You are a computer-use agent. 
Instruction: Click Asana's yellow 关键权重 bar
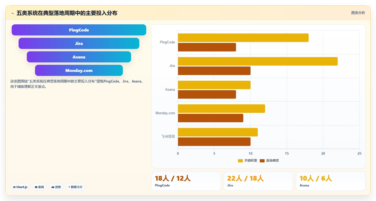[214, 85]
